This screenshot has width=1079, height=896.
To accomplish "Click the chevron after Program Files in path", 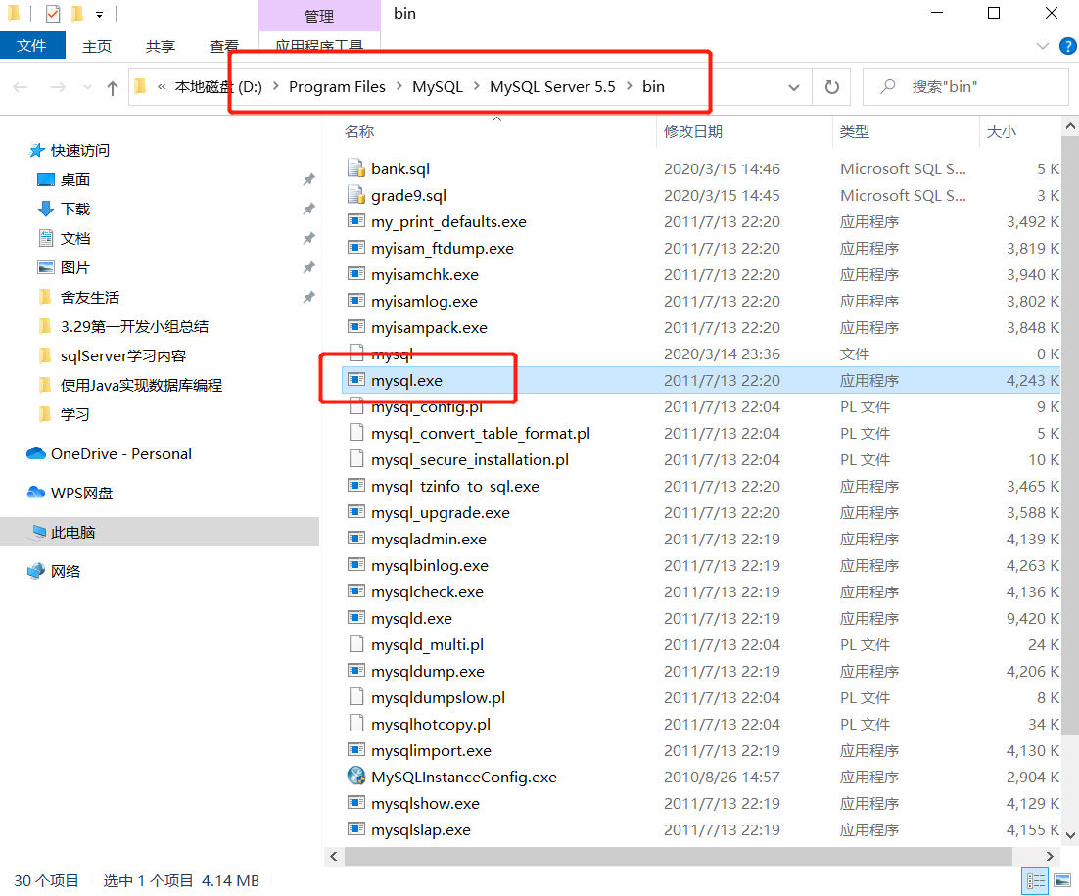I will pyautogui.click(x=399, y=87).
